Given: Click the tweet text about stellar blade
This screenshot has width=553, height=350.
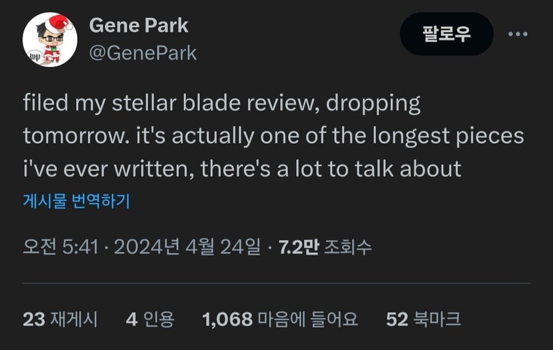Looking at the screenshot, I should (273, 136).
